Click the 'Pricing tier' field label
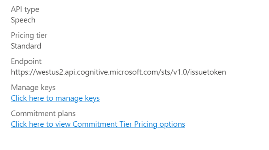The image size is (269, 150). tap(29, 36)
